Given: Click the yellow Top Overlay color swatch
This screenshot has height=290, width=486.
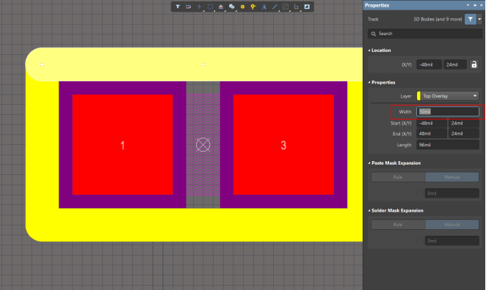Looking at the screenshot, I should (418, 96).
